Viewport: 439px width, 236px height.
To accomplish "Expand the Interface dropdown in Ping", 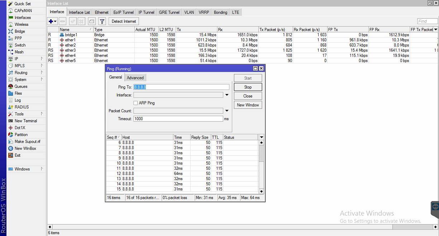I will tap(227, 95).
